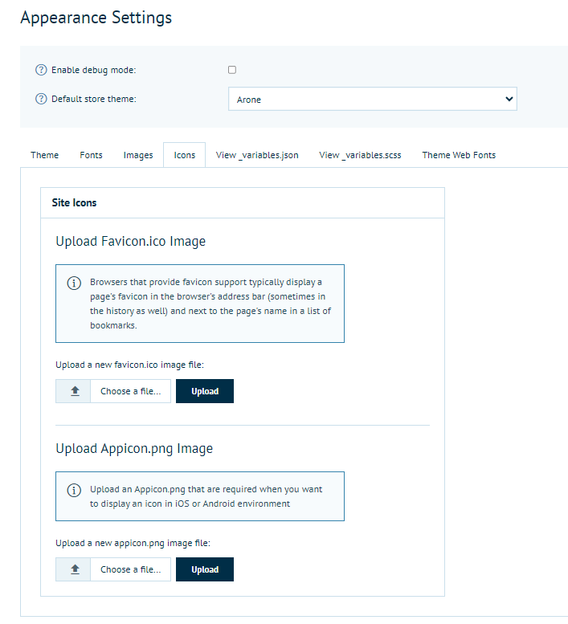Choose a file for favicon.ico
The image size is (568, 624).
(130, 391)
